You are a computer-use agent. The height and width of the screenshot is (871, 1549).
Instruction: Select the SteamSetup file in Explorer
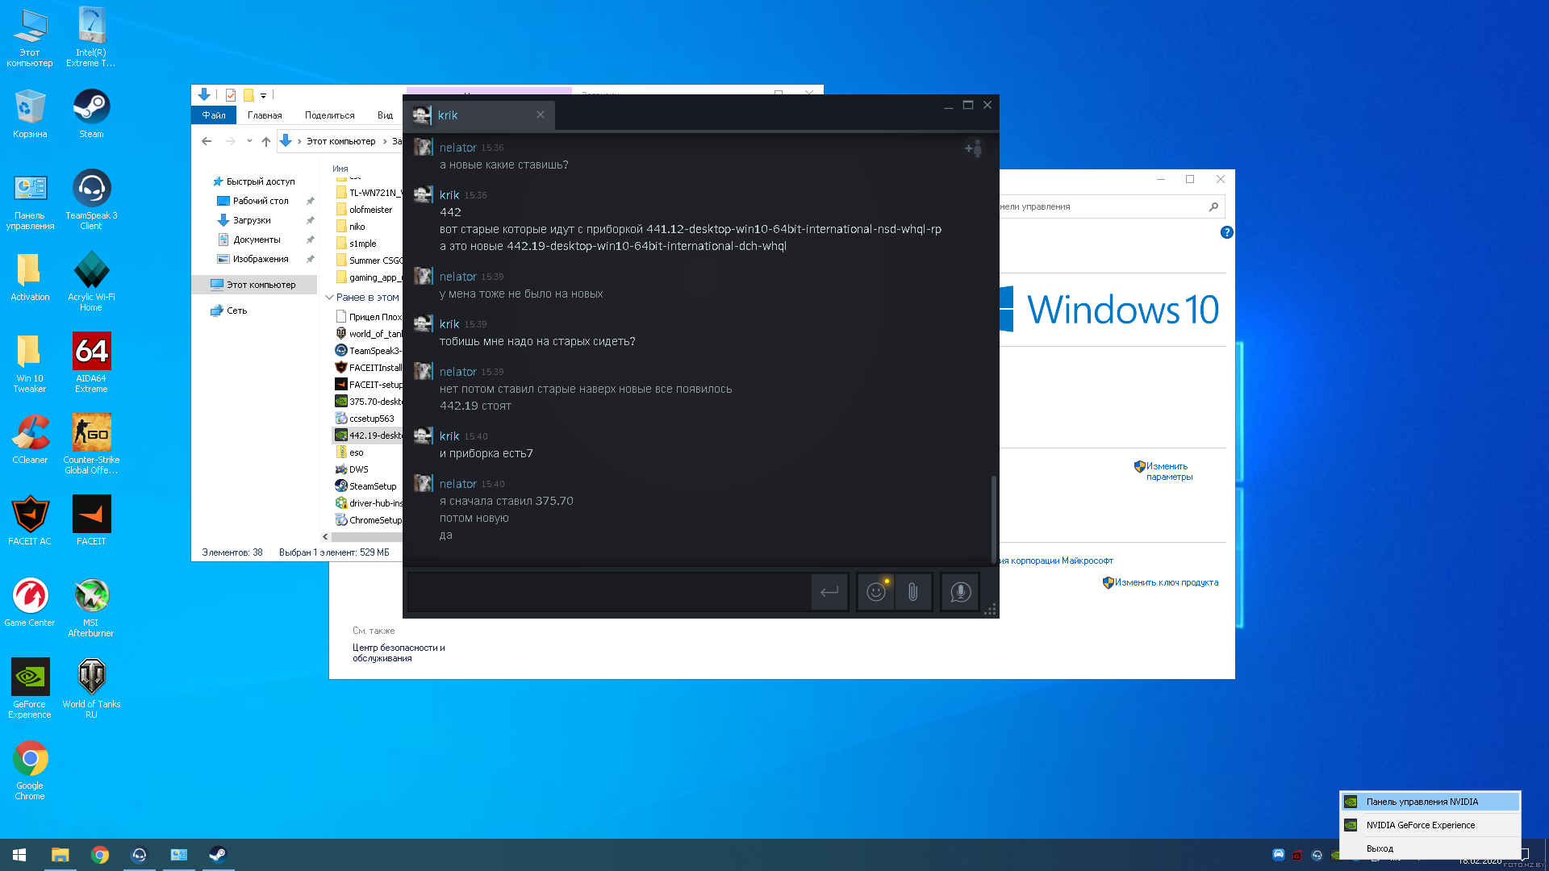pos(366,486)
